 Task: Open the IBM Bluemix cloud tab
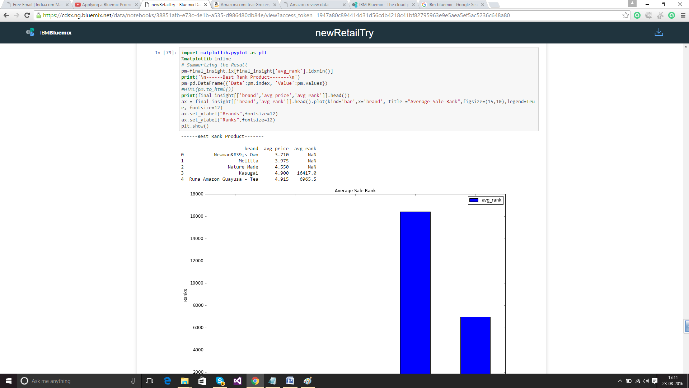pyautogui.click(x=382, y=5)
